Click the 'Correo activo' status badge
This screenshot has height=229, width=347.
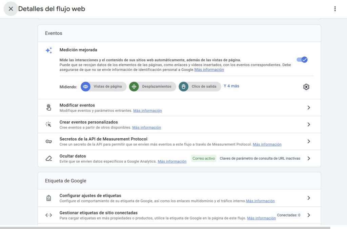(x=204, y=158)
